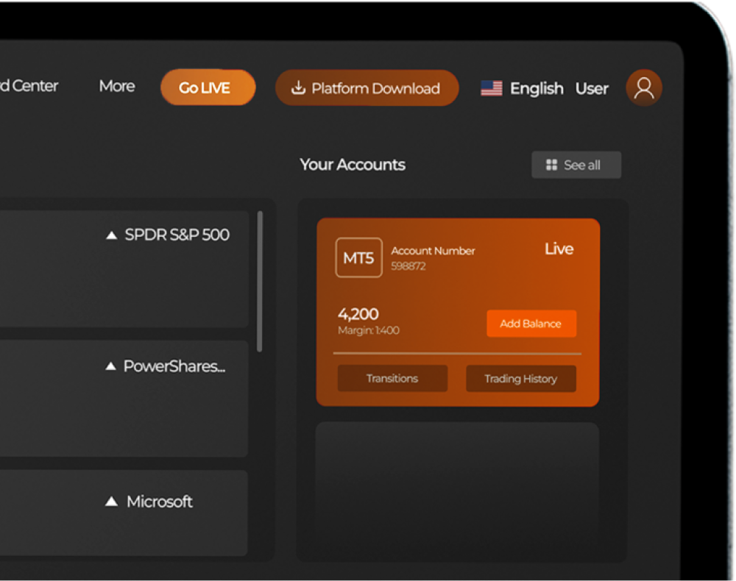
Task: Click the up triangle beside SPDR S&P 500
Action: 112,235
